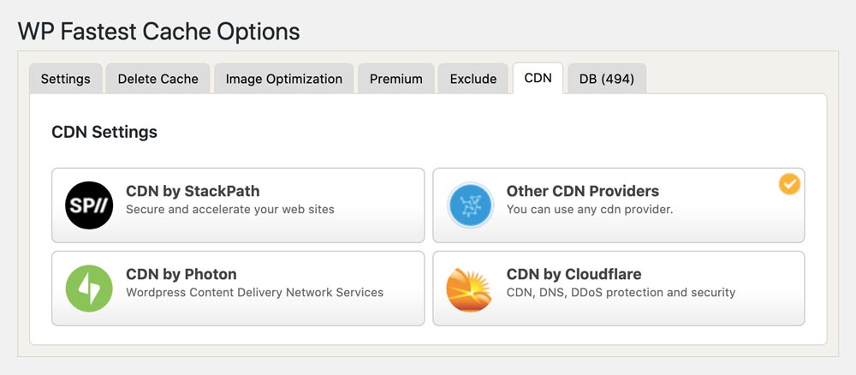Viewport: 856px width, 375px height.
Task: Click the Cloudflare orange cloud icon
Action: 470,289
